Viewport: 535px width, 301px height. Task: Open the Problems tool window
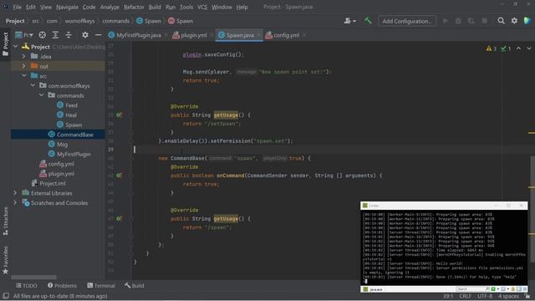62,285
